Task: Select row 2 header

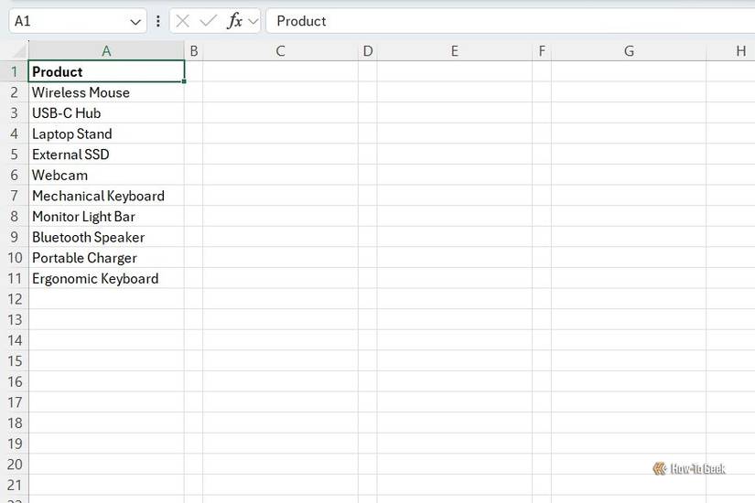Action: point(15,92)
